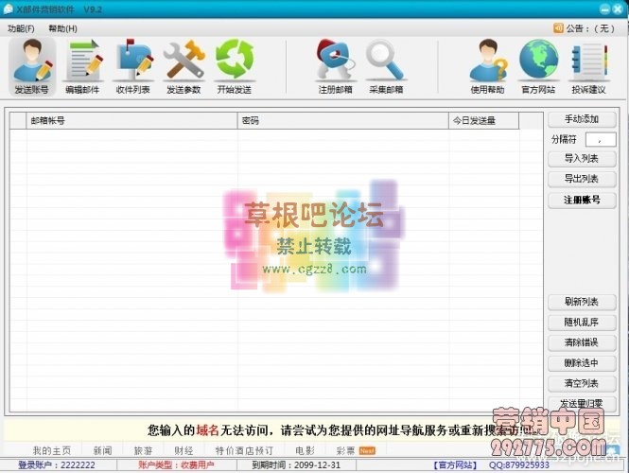Open the 注册邮箱 register mailbox icon
Image resolution: width=629 pixels, height=473 pixels.
[336, 66]
